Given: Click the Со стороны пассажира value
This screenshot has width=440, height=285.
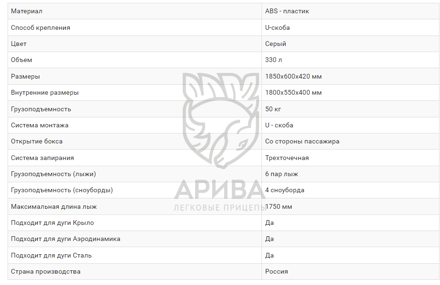Looking at the screenshot, I should (302, 141).
